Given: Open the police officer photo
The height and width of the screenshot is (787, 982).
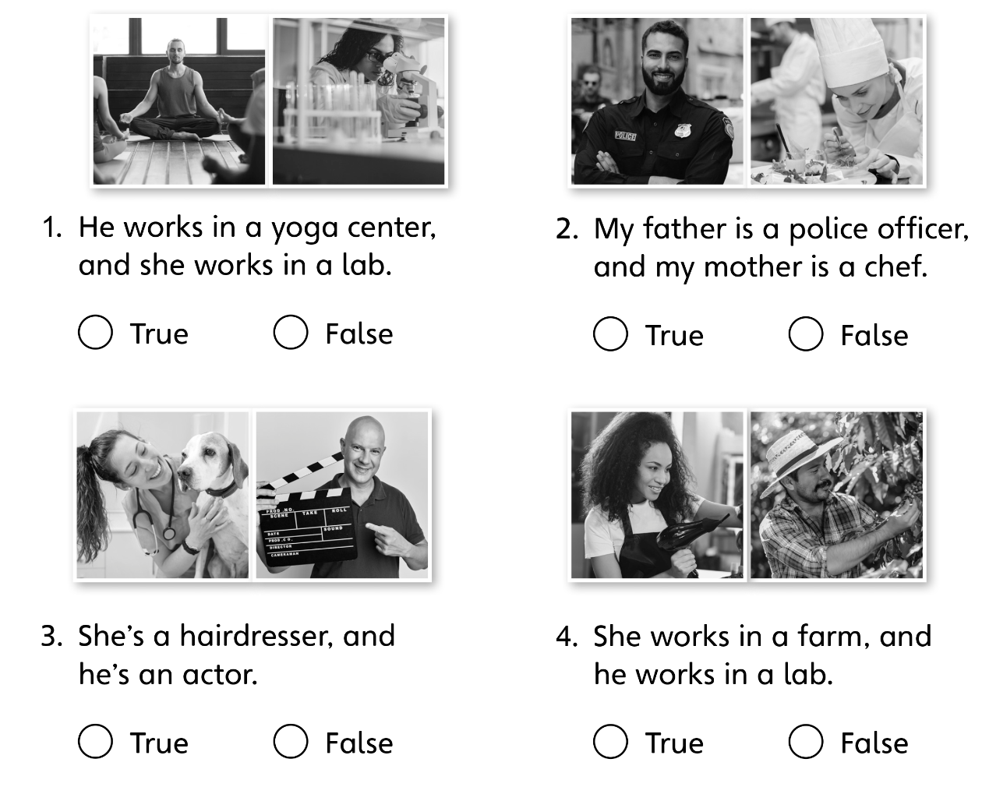Looking at the screenshot, I should coord(657,101).
